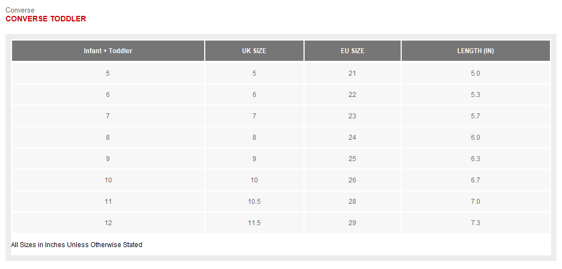Click EU size 24 cell
Image resolution: width=562 pixels, height=269 pixels.
pos(352,138)
